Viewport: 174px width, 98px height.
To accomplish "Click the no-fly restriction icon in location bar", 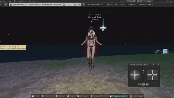I will coord(74,5).
